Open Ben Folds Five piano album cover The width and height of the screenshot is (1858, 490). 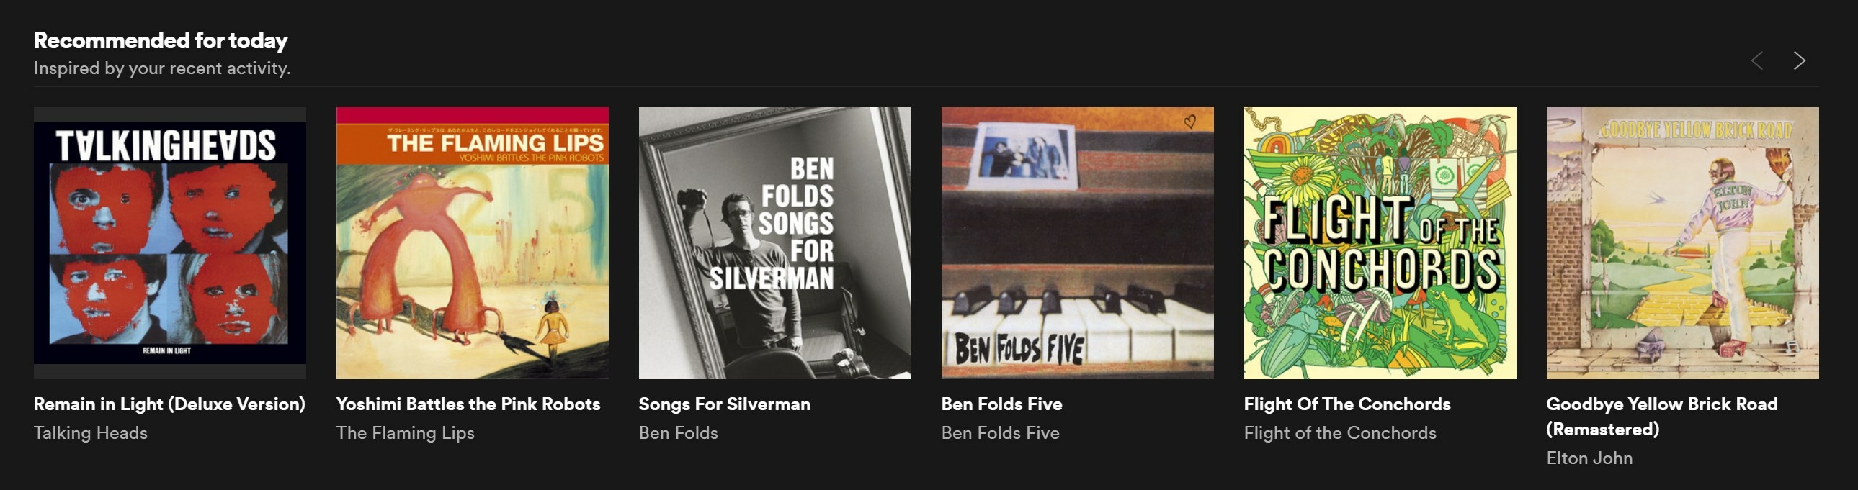point(1078,242)
